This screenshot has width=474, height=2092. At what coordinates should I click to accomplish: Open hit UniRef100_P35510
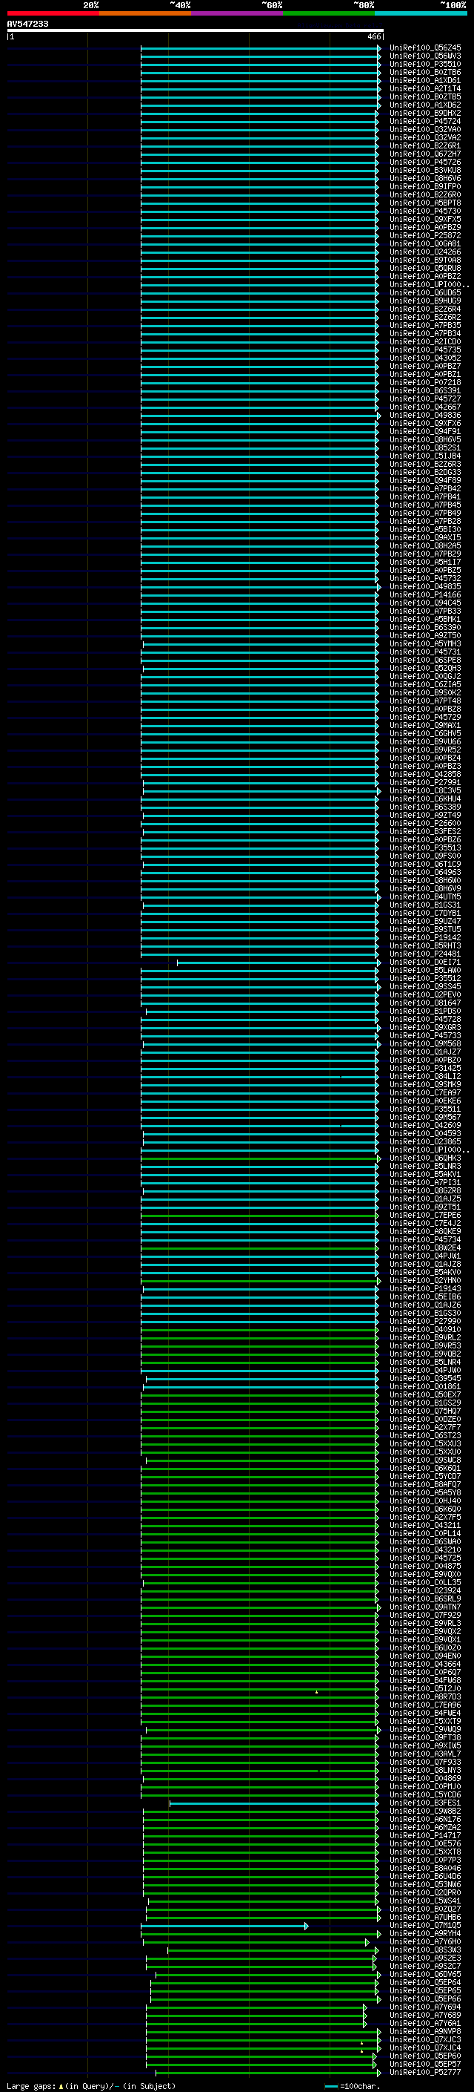pos(424,64)
